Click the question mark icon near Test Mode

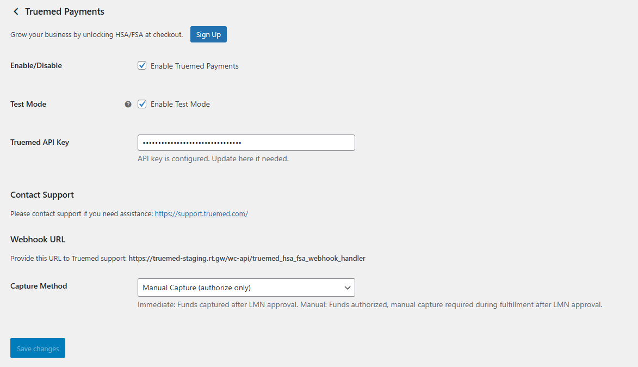click(128, 104)
